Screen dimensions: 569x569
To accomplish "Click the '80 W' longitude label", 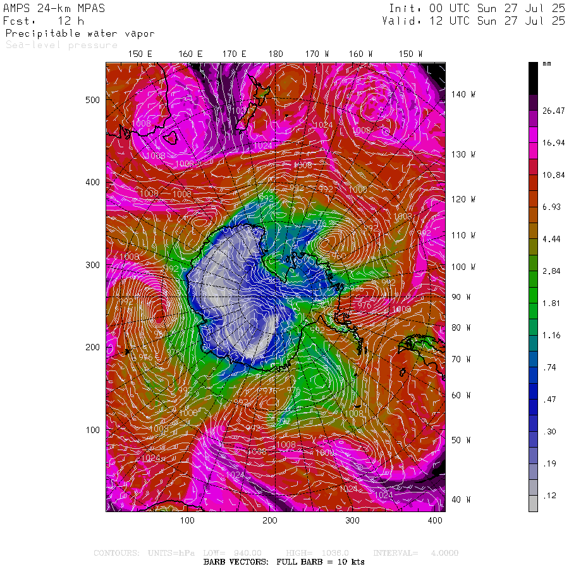I will coord(461,327).
